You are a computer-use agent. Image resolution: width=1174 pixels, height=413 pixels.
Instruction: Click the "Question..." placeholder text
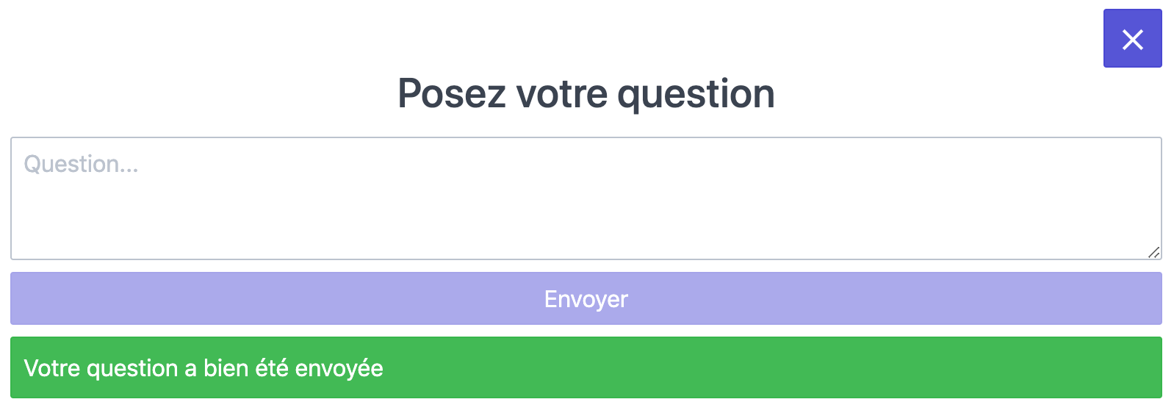tap(81, 164)
